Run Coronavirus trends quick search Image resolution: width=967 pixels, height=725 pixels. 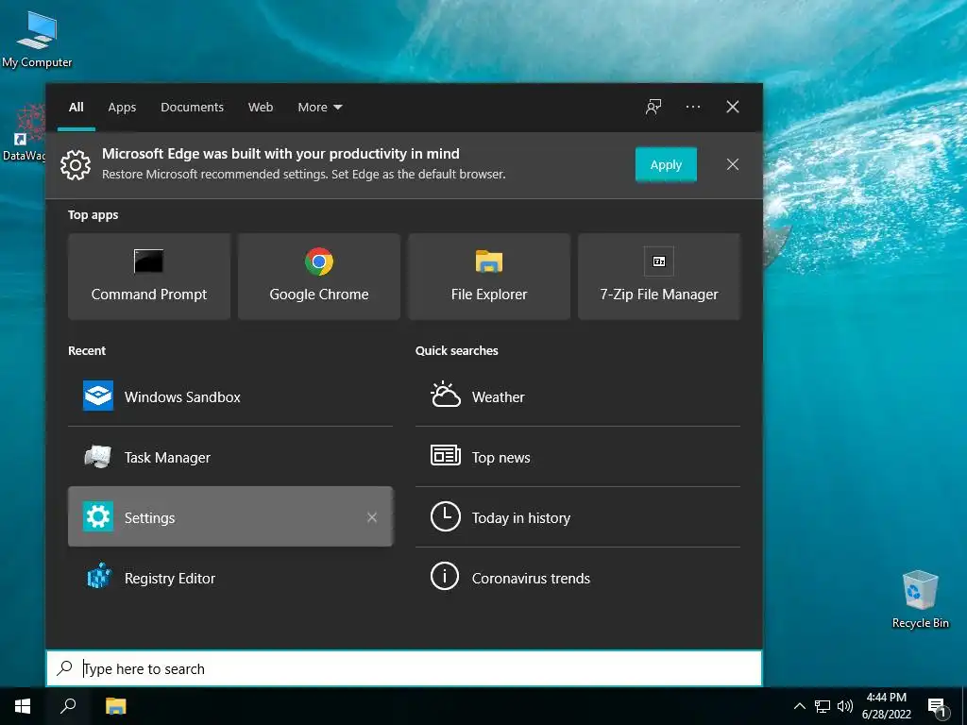pos(578,578)
